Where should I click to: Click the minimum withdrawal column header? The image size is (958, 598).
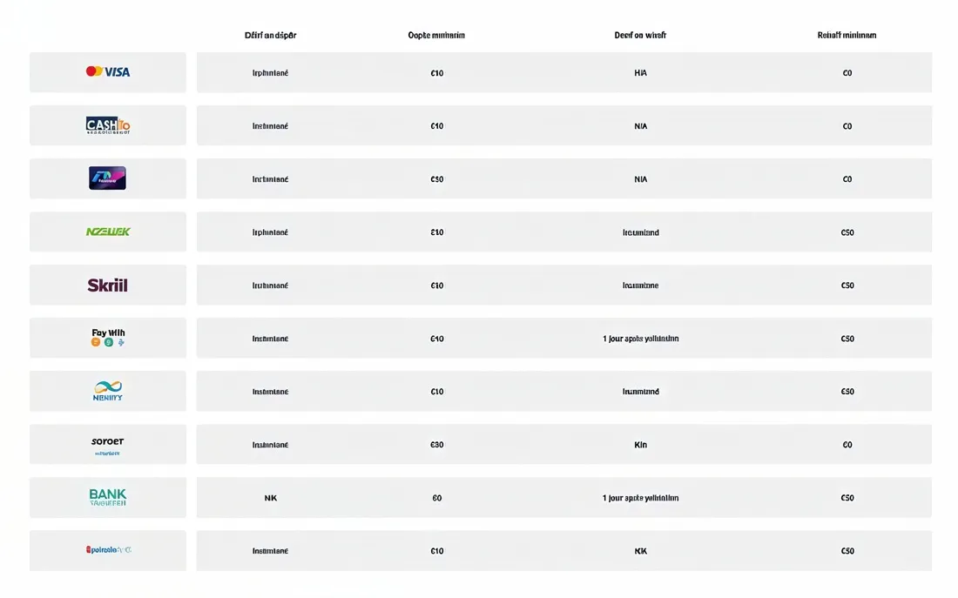click(847, 36)
